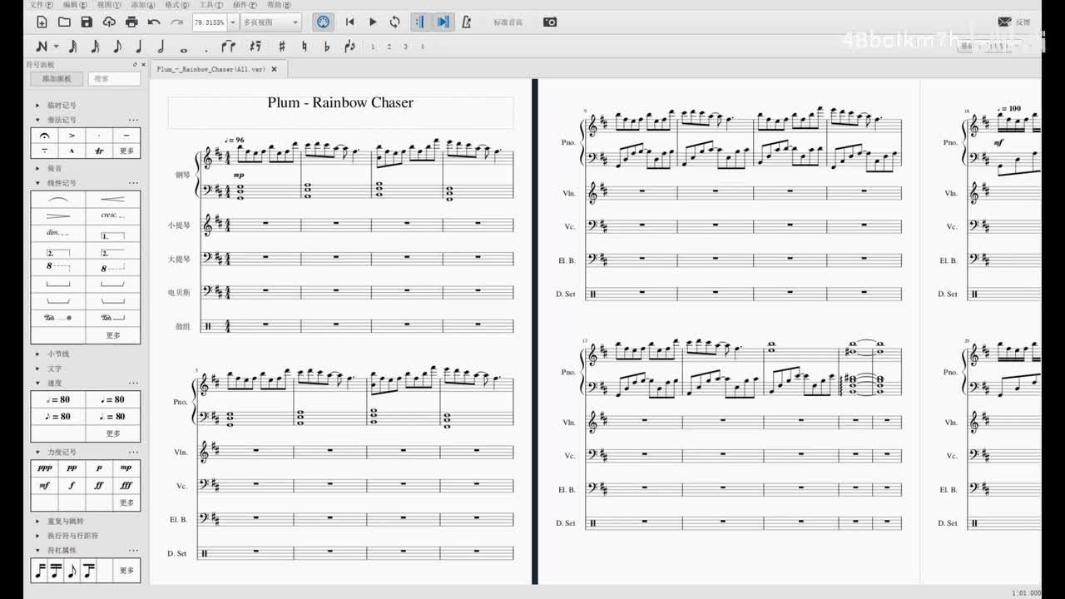The image size is (1065, 599).
Task: Add a natural accidental
Action: [305, 47]
